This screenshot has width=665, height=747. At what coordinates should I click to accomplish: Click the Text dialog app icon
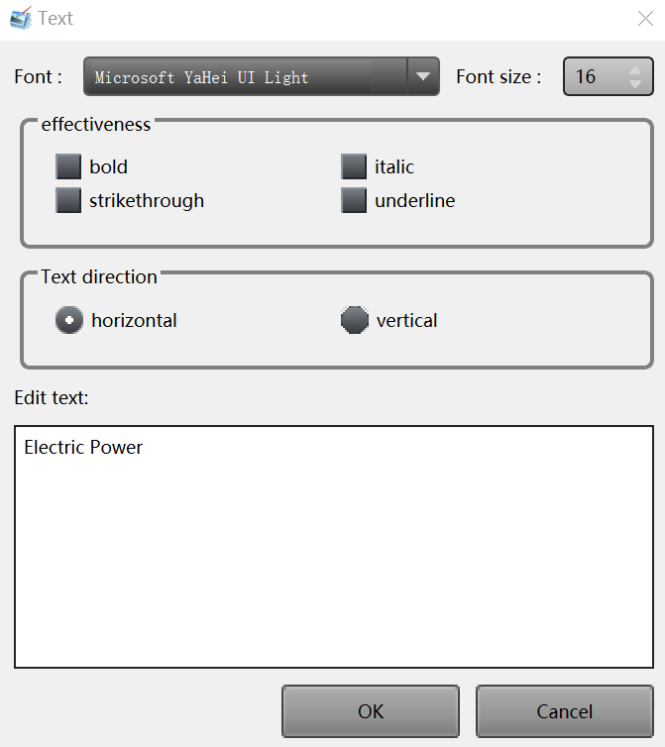point(20,18)
